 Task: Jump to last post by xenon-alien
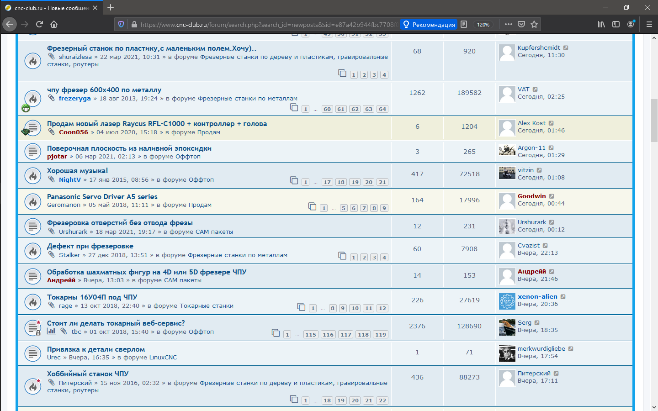pos(563,297)
